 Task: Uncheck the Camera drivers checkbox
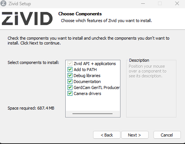tap(70, 94)
